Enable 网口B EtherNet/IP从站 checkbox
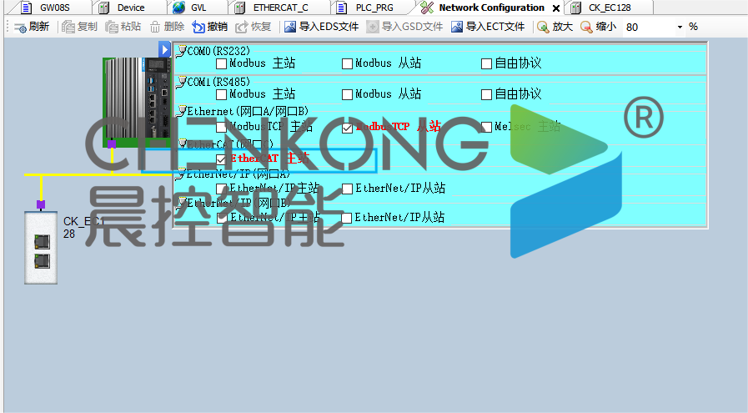Screen dimensions: 748x413 [347, 219]
